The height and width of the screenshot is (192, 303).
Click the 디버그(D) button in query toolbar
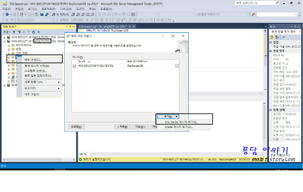point(77,20)
